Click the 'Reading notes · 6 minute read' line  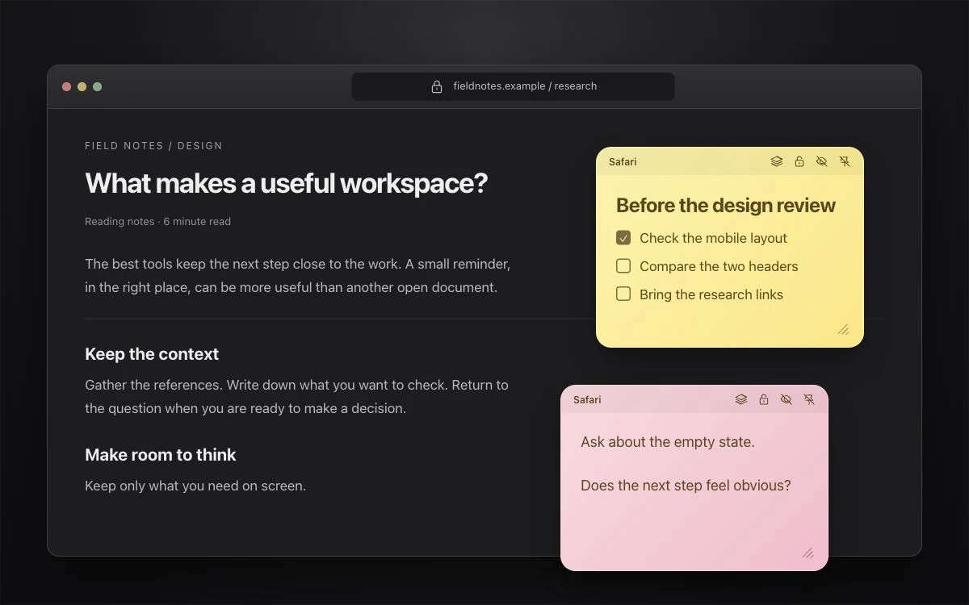click(x=157, y=221)
